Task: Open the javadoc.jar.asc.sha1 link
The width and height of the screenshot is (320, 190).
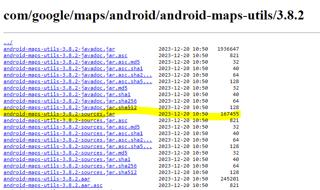Action: 73,69
